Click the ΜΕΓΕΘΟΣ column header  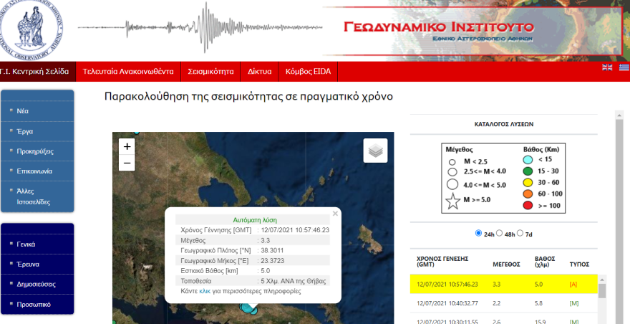(x=506, y=265)
